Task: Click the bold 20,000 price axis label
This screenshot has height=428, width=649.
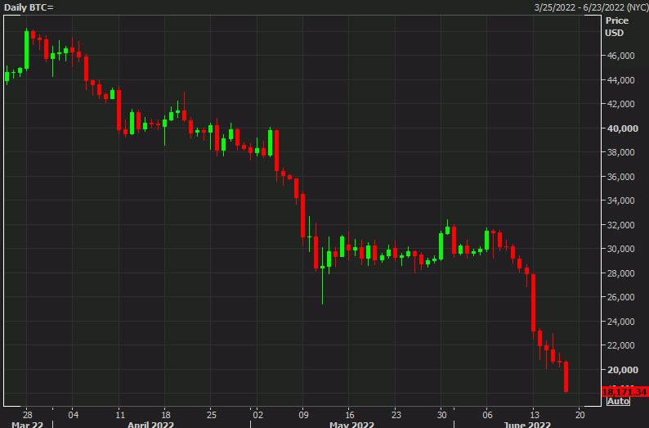Action: point(622,370)
